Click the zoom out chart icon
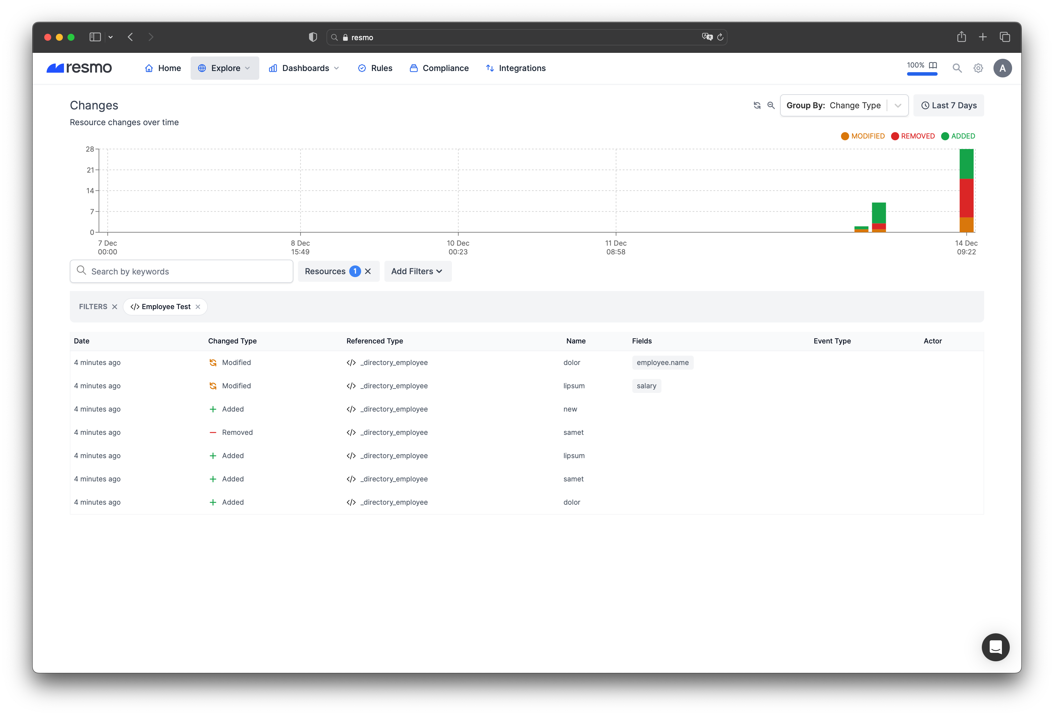This screenshot has height=716, width=1054. click(x=771, y=105)
